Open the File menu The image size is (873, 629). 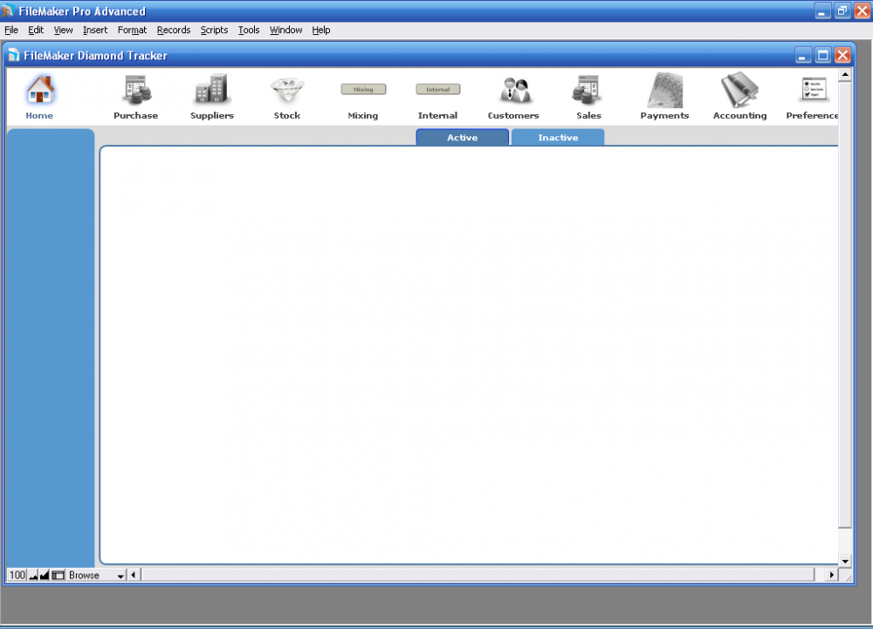pos(11,30)
